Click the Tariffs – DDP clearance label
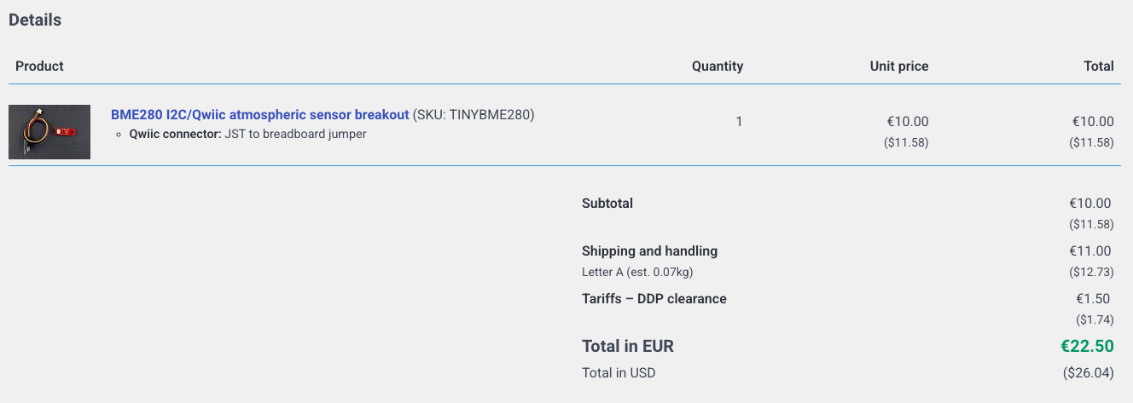The height and width of the screenshot is (403, 1133). click(x=654, y=299)
